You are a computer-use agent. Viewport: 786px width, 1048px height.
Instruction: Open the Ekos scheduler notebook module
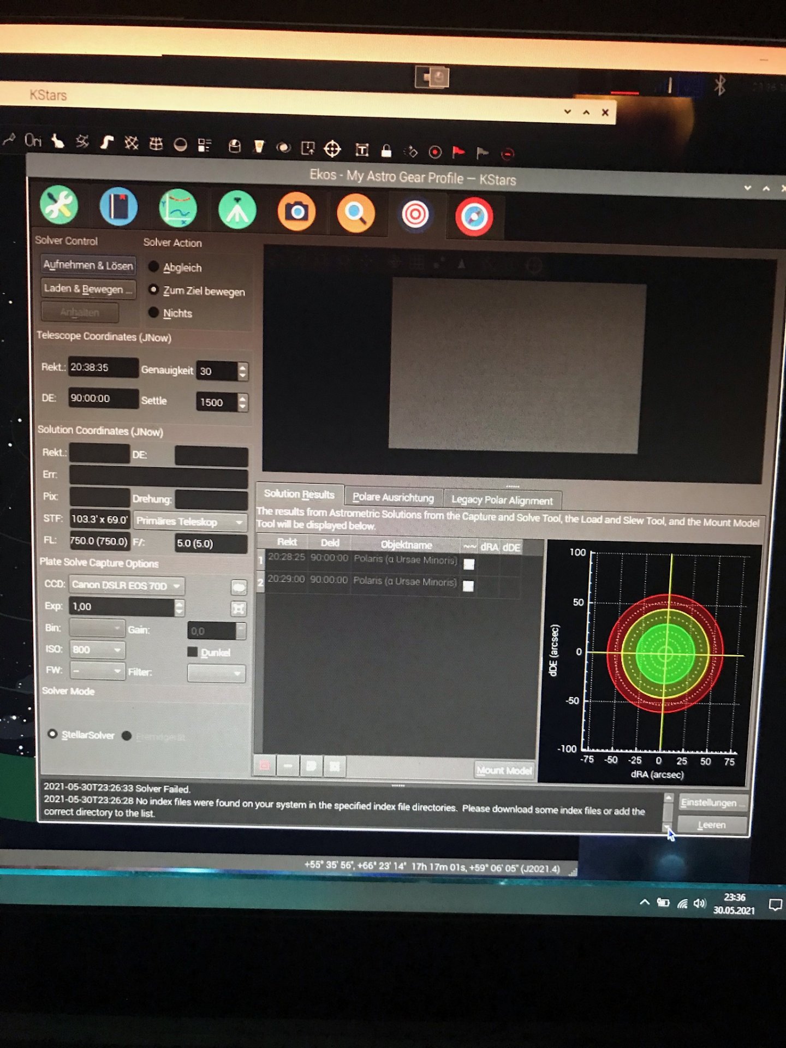(118, 207)
